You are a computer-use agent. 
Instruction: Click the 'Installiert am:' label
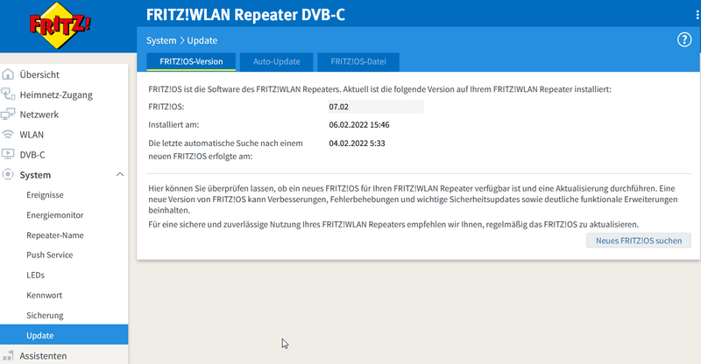click(173, 124)
